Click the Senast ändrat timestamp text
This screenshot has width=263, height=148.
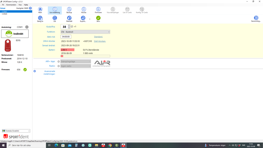(70, 45)
